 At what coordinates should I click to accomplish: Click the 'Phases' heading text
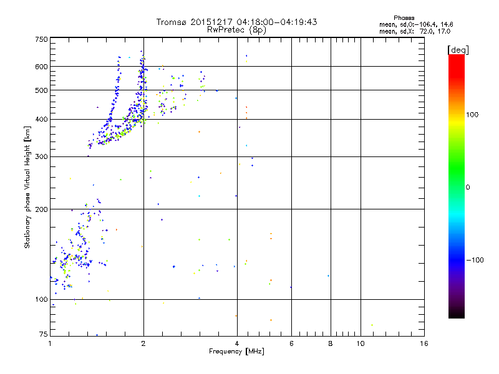tap(404, 18)
